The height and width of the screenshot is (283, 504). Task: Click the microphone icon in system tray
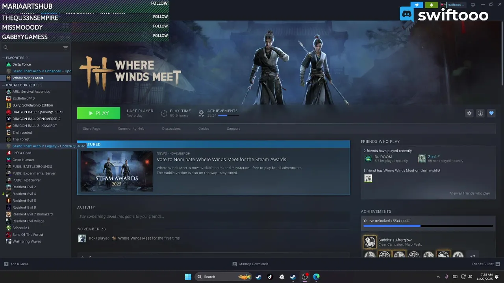pos(447,277)
